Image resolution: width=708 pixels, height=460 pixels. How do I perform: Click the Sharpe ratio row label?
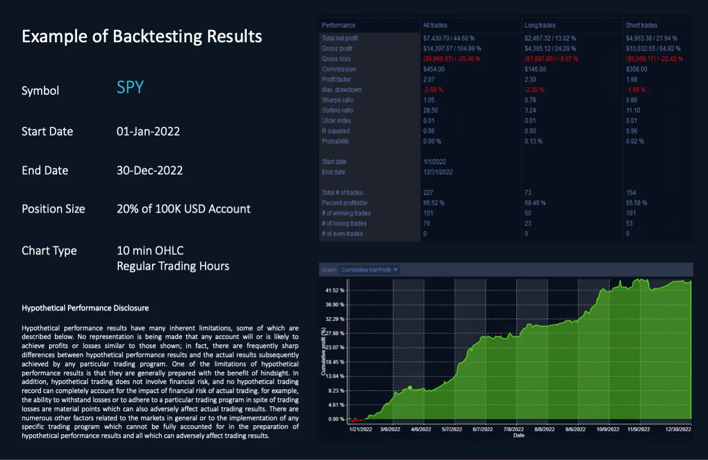(338, 100)
